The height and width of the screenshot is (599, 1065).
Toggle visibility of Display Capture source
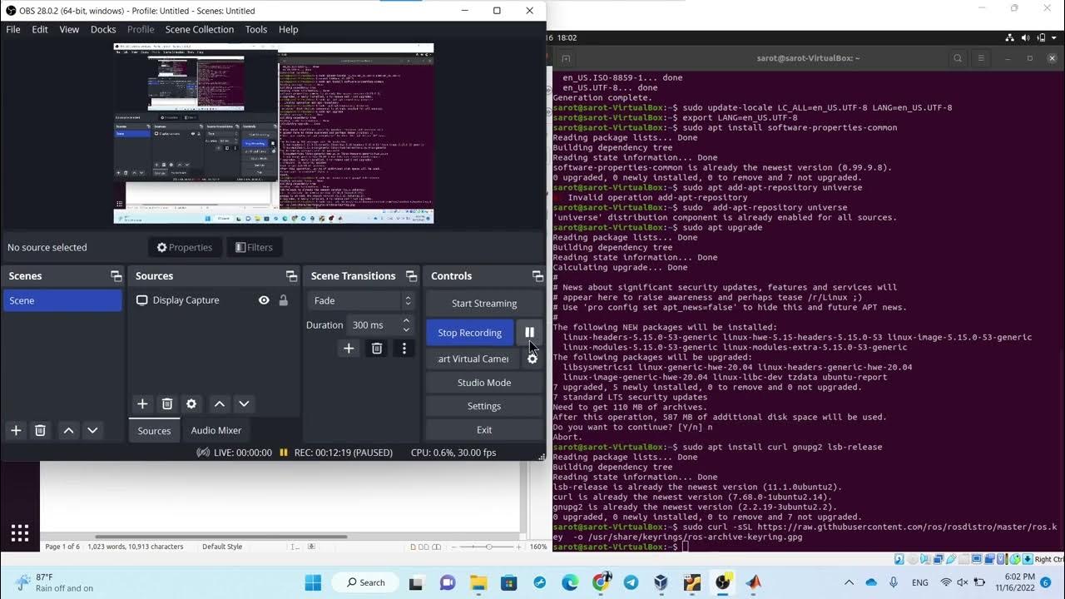[264, 300]
